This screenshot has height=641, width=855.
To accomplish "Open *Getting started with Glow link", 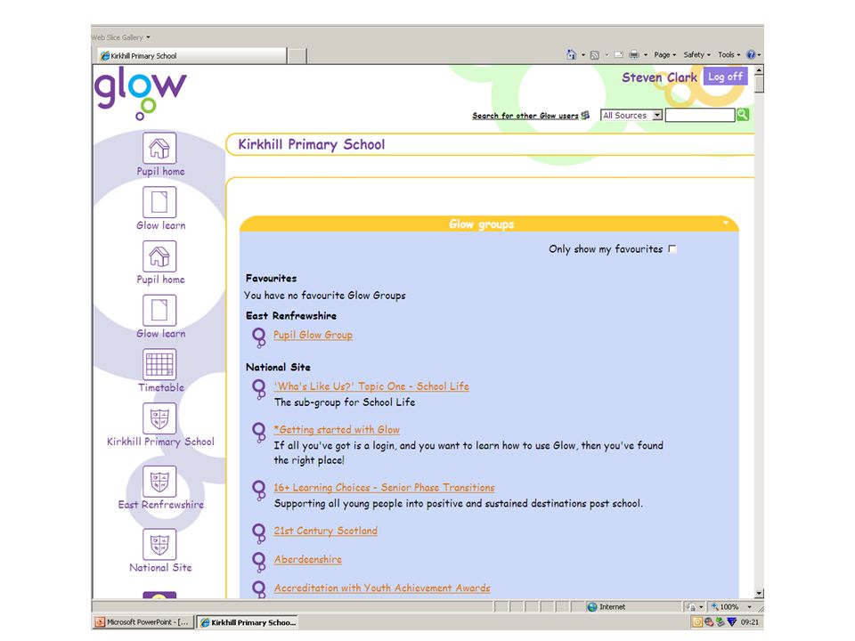I will point(337,429).
